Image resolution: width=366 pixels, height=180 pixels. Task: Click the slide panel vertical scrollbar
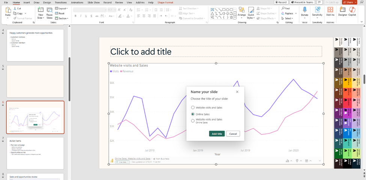point(69,79)
